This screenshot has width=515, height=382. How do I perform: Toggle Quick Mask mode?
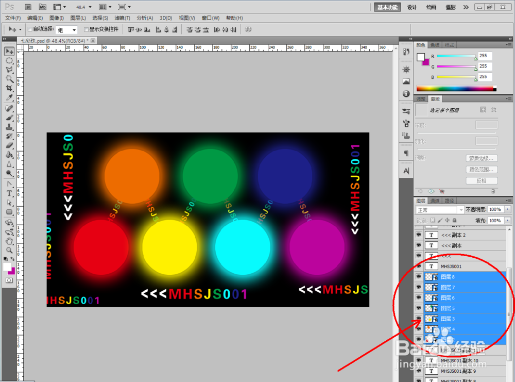pos(9,280)
